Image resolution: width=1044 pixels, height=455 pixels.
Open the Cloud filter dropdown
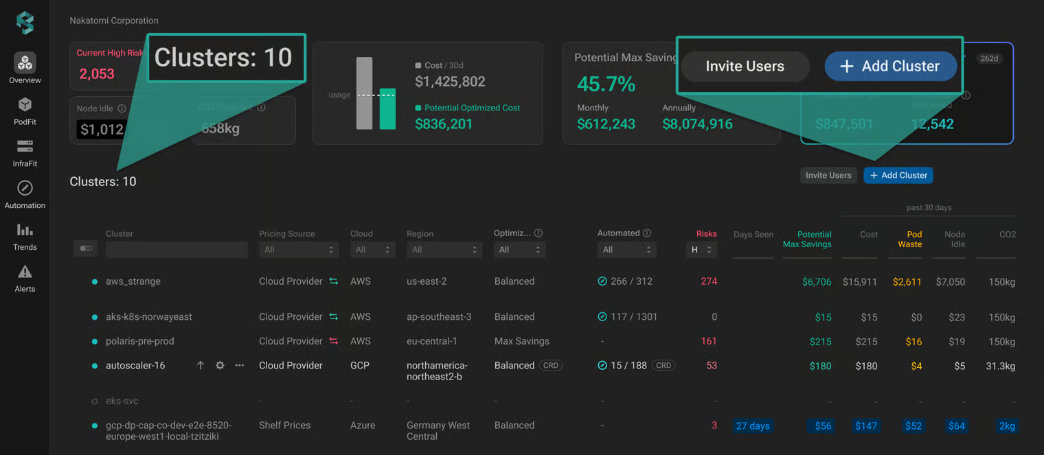click(x=372, y=250)
